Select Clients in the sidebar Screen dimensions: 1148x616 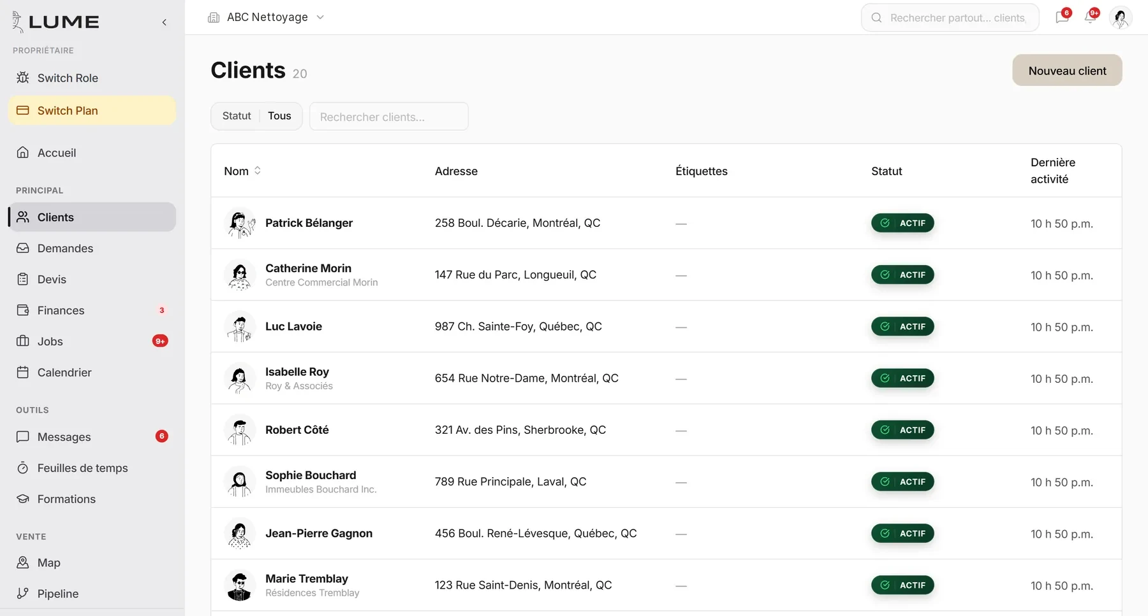click(x=92, y=217)
